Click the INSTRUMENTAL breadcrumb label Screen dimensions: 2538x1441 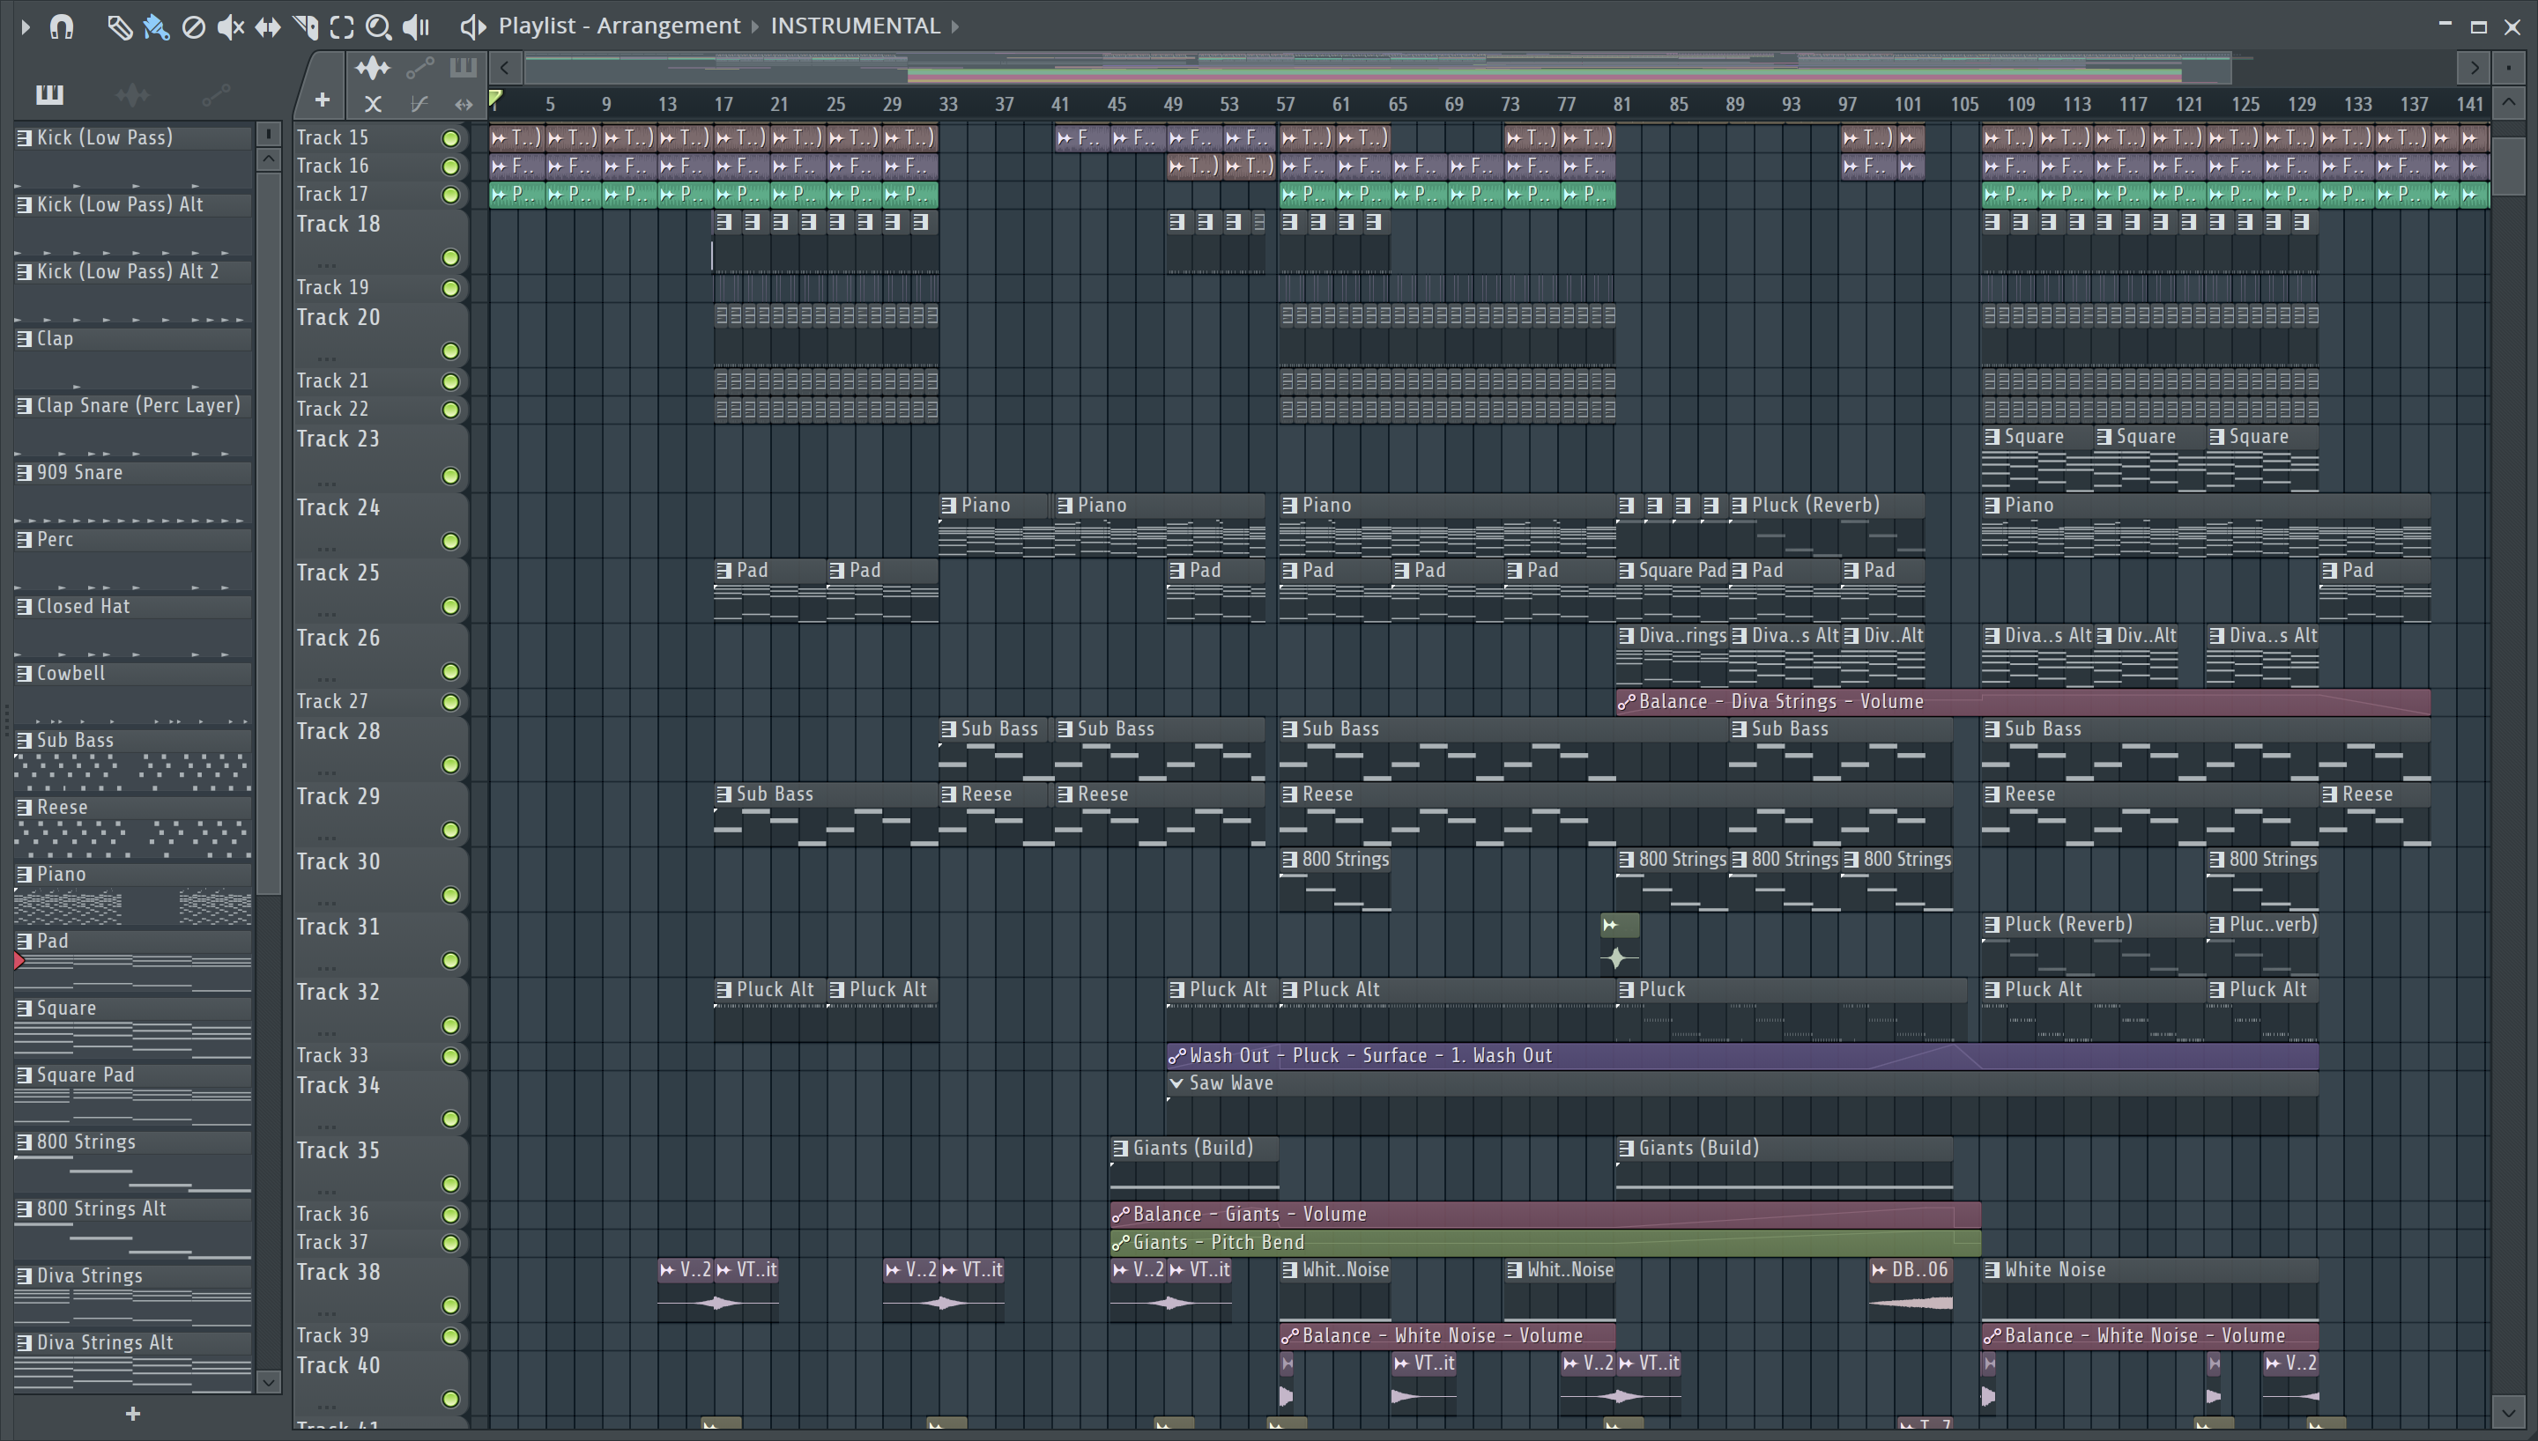[x=855, y=26]
